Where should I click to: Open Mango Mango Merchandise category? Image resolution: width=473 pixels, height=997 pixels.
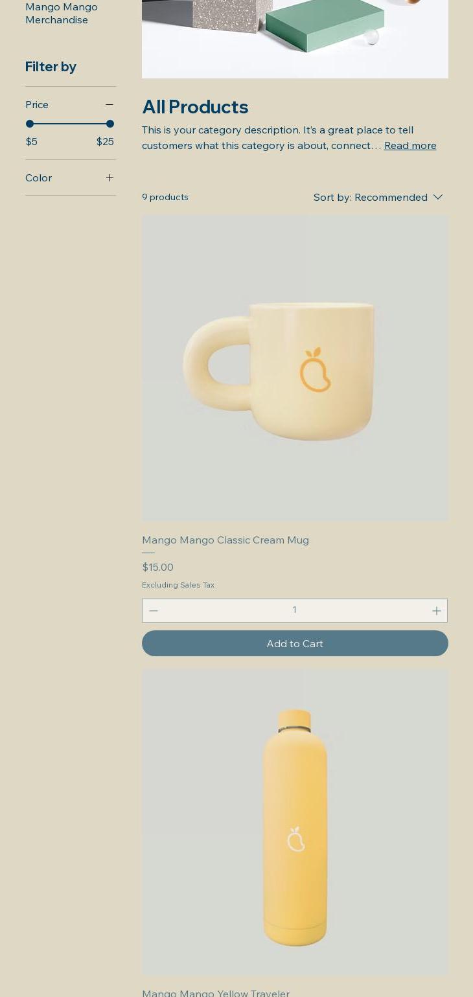[62, 14]
